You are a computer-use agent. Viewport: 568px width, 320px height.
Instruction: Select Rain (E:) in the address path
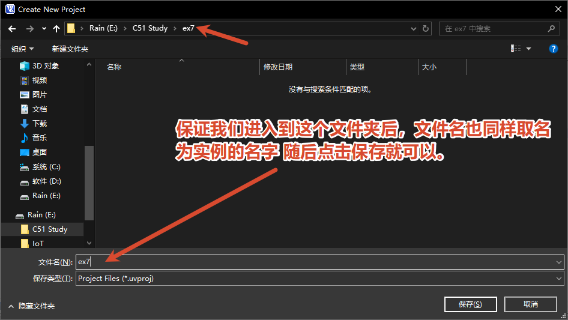104,28
